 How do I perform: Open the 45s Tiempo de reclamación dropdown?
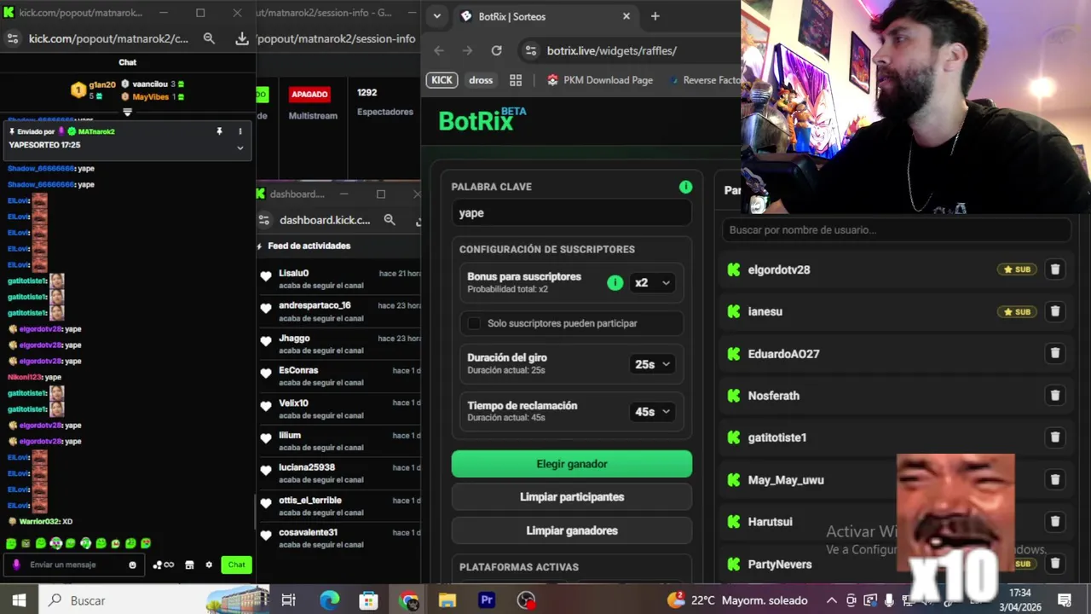click(652, 412)
